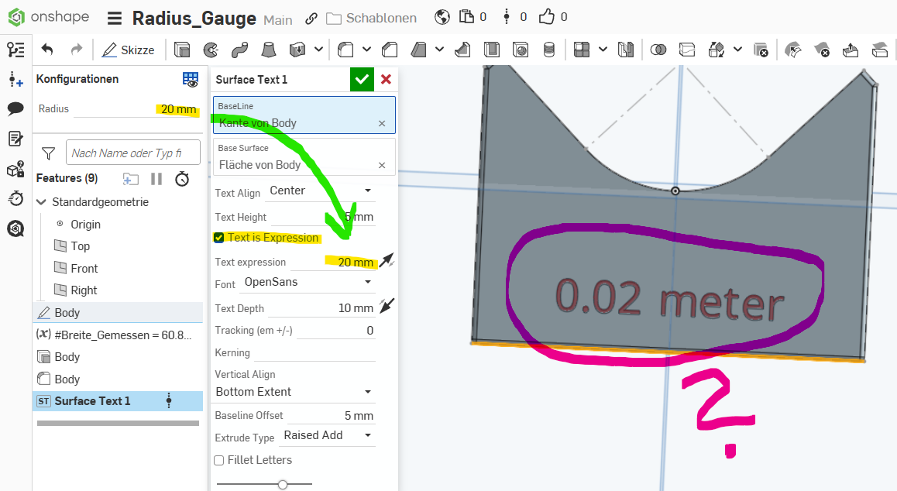
Task: Toggle the configuration table visibility icon
Action: 190,79
